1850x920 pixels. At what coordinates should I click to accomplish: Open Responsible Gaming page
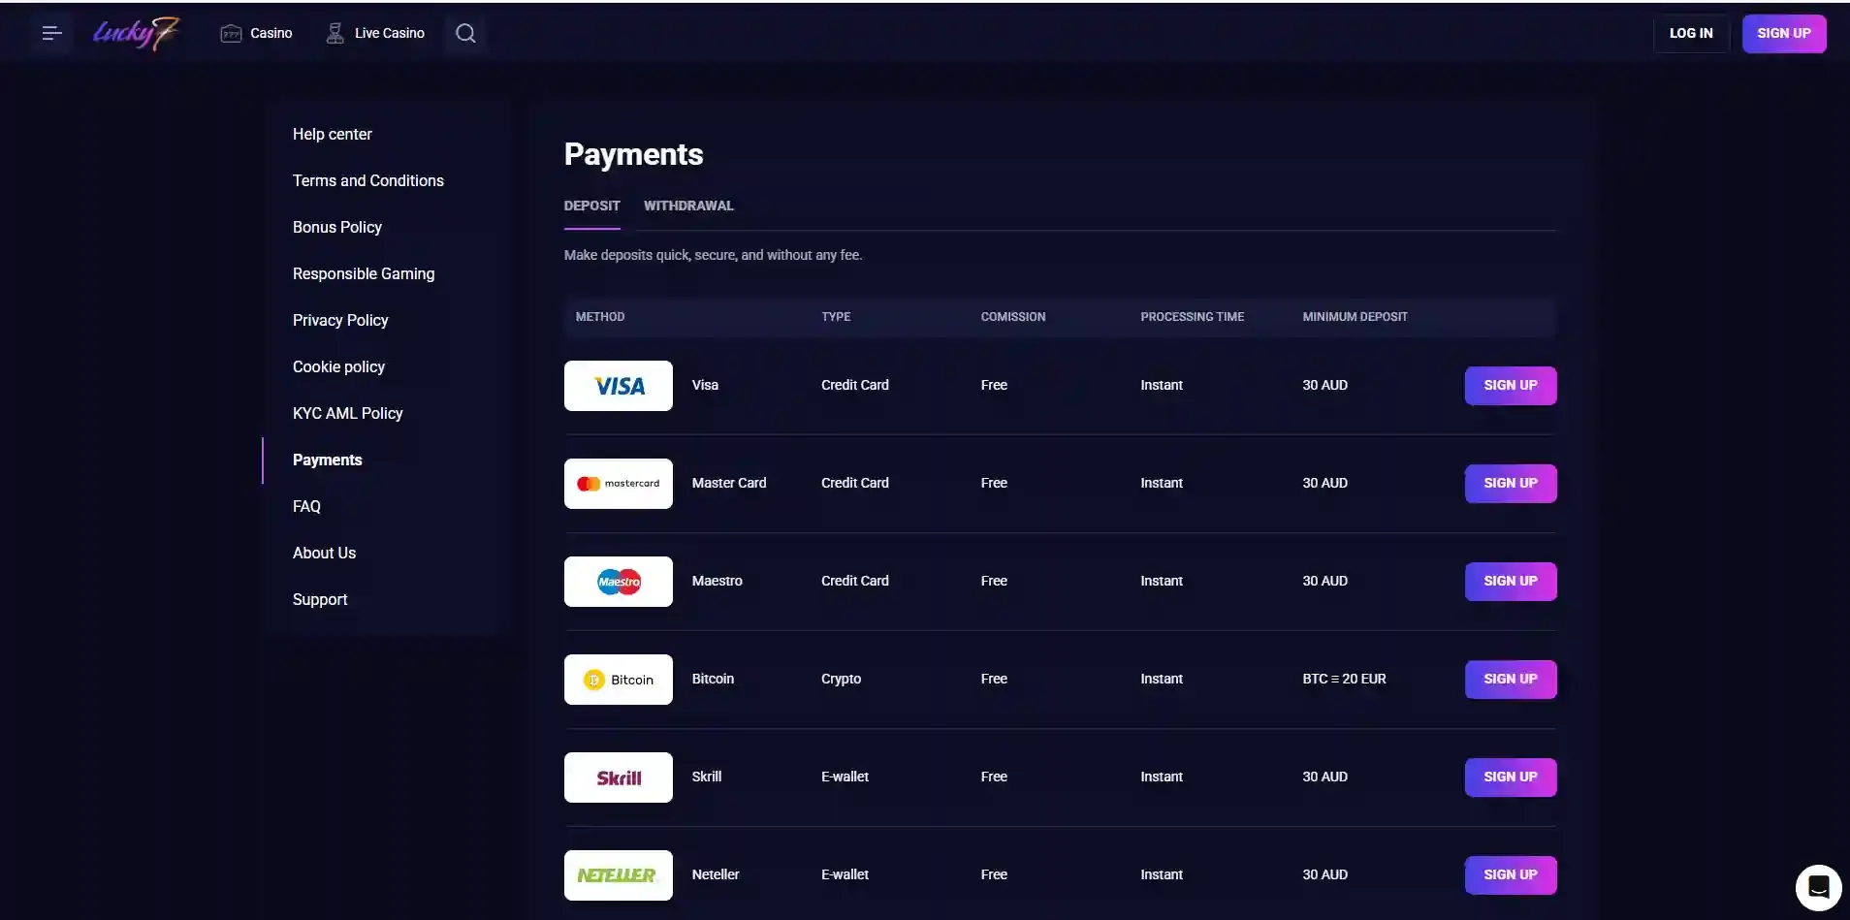(x=363, y=273)
